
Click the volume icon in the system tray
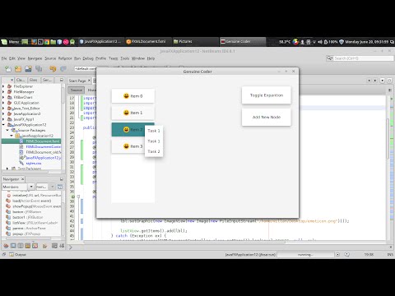(320, 42)
